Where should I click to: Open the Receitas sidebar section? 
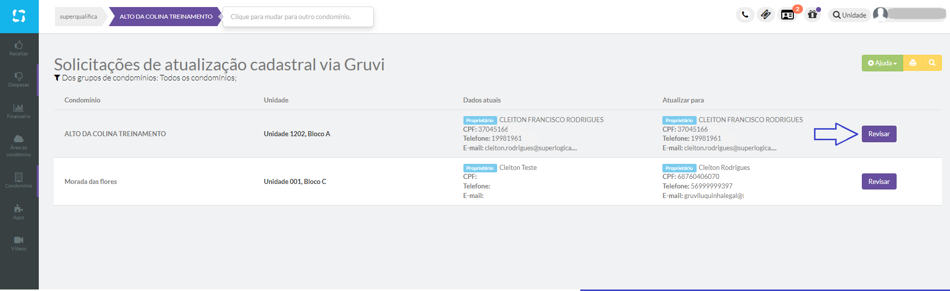(x=19, y=48)
